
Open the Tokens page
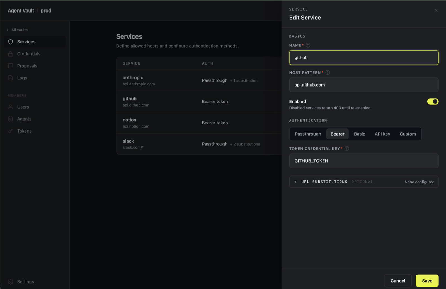point(35,131)
